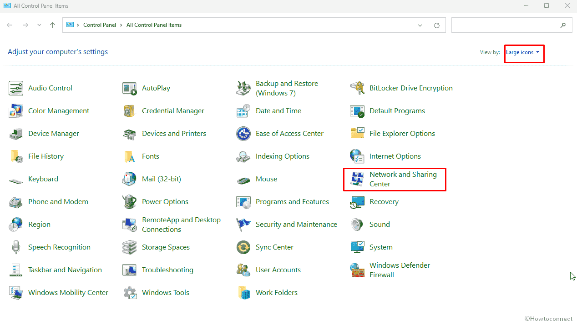Click the Mail (32-bit) icon
Image resolution: width=577 pixels, height=325 pixels.
[x=130, y=179]
